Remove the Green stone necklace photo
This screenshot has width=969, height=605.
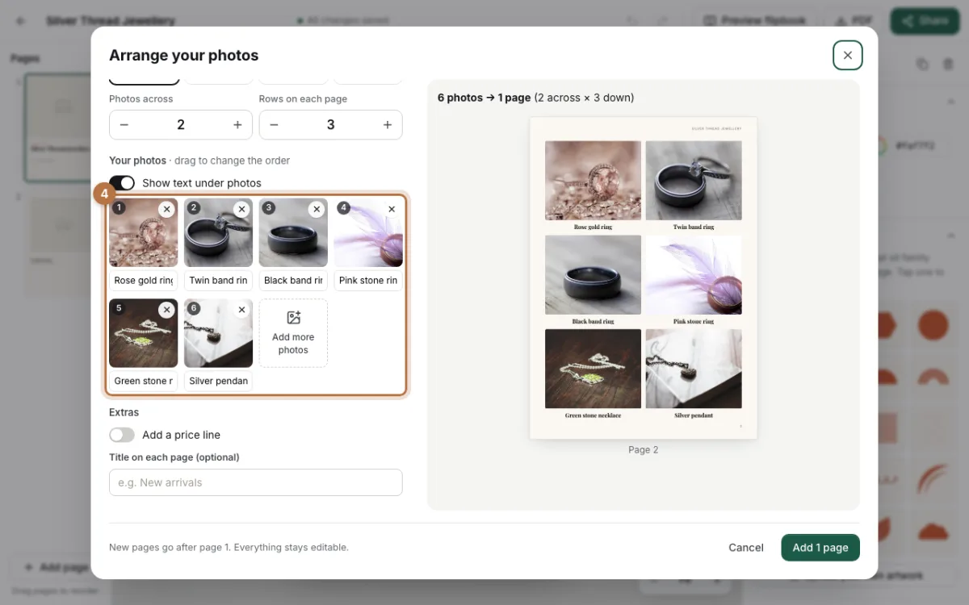tap(166, 310)
